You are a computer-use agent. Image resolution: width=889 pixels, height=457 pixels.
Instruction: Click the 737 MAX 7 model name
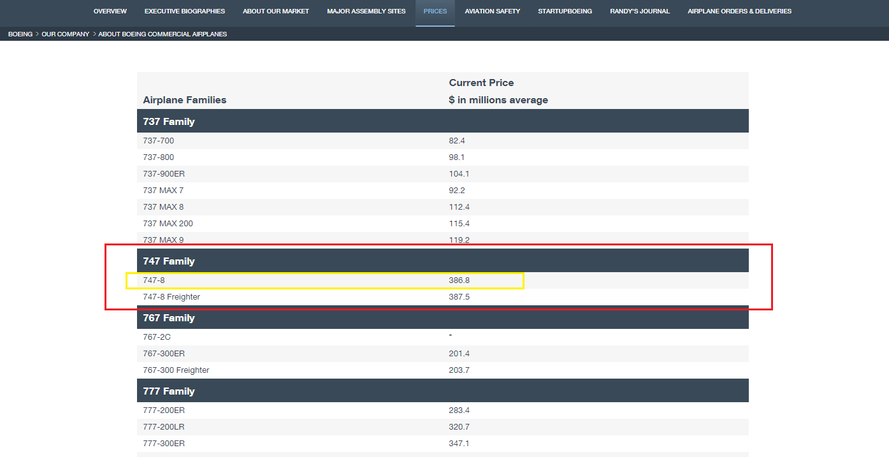point(163,191)
